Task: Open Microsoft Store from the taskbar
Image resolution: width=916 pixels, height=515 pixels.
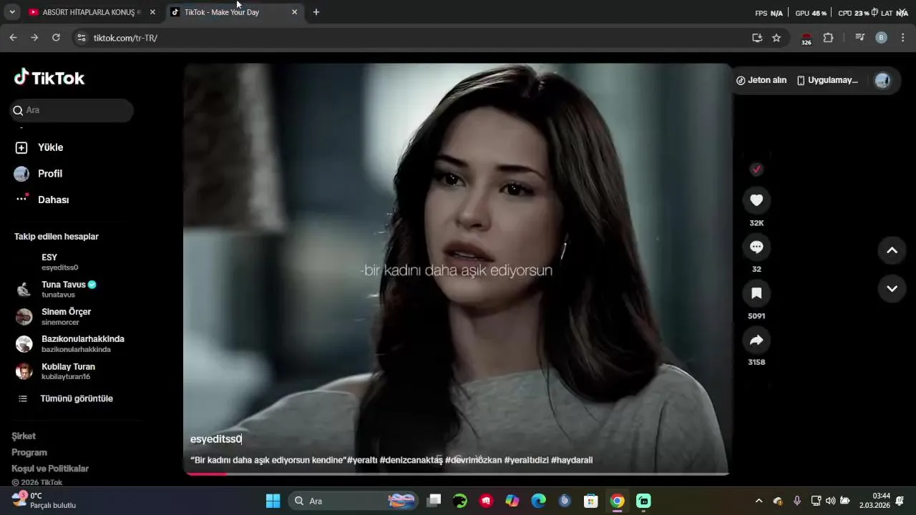Action: coord(590,501)
